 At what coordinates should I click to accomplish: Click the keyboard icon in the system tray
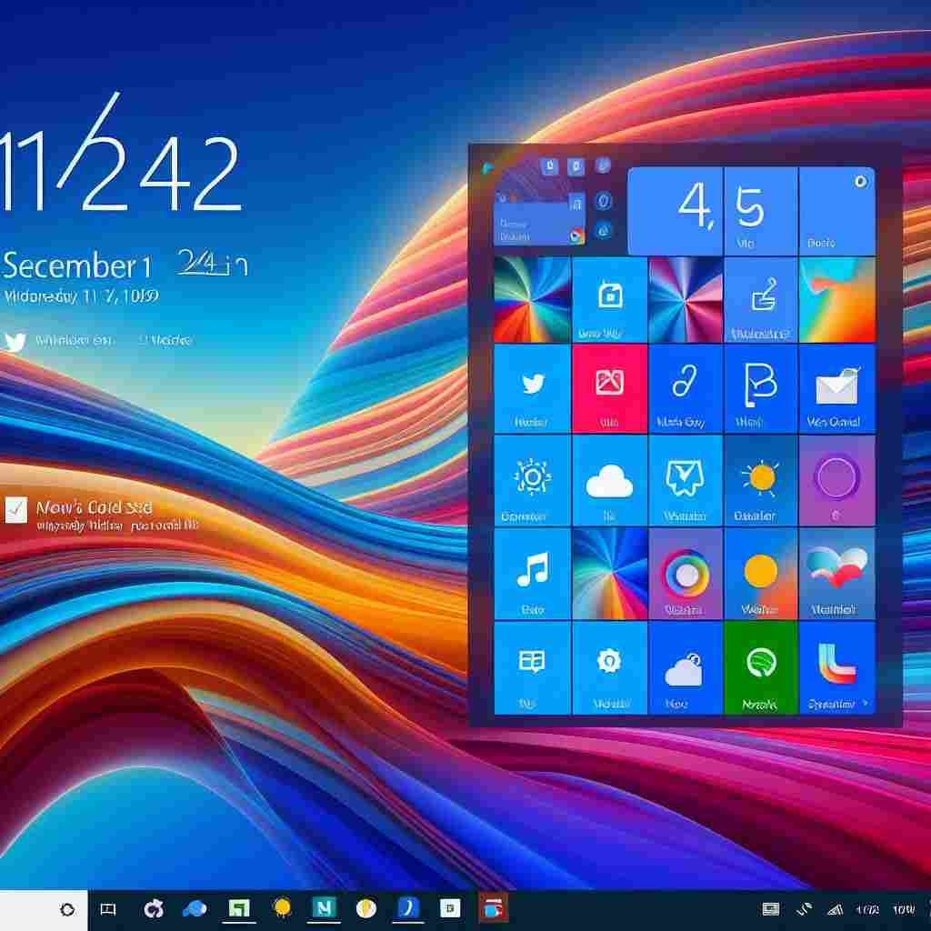tap(771, 908)
